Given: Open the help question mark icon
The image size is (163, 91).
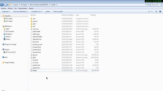Looking at the screenshot, I should click(160, 11).
